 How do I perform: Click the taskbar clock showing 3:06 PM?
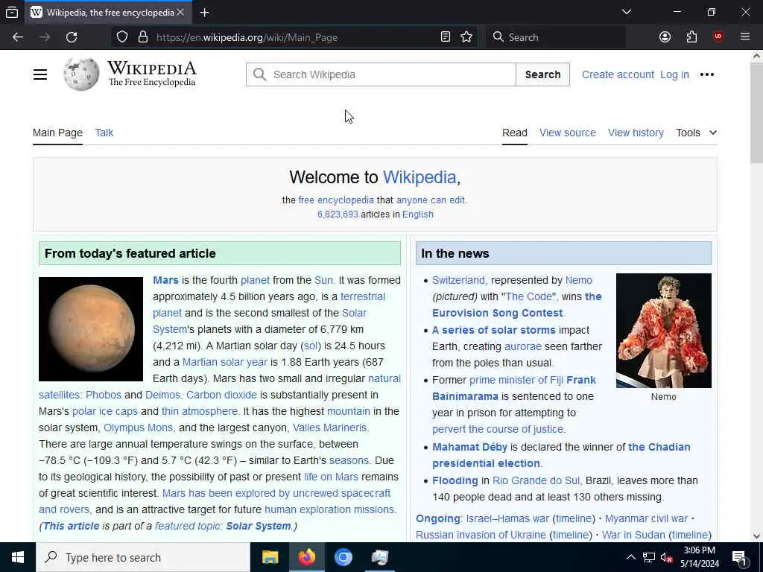click(x=699, y=557)
